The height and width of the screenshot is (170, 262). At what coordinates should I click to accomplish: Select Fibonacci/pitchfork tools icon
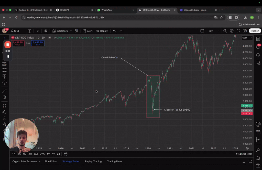pos(4,64)
